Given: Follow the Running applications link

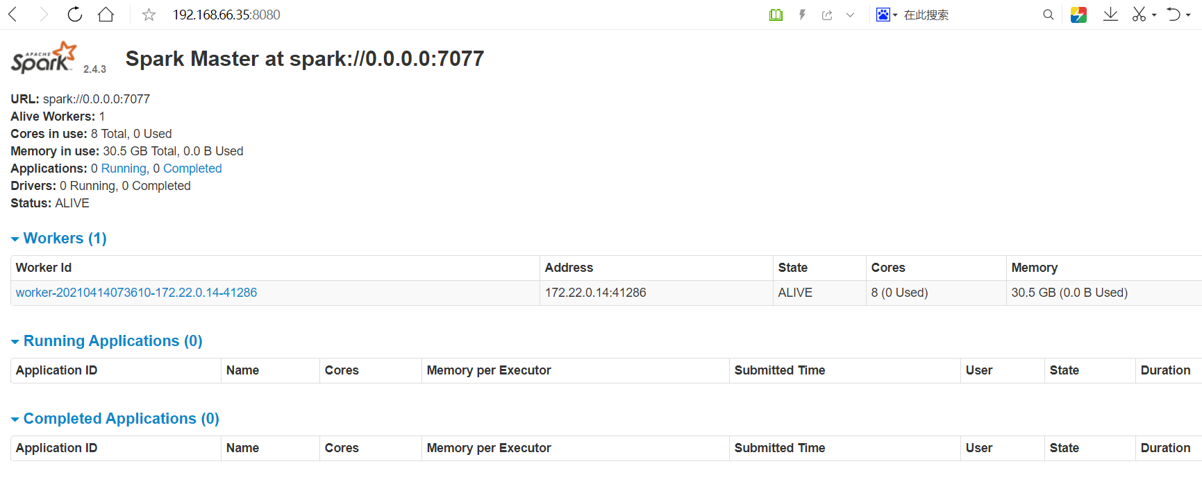Looking at the screenshot, I should pos(124,169).
